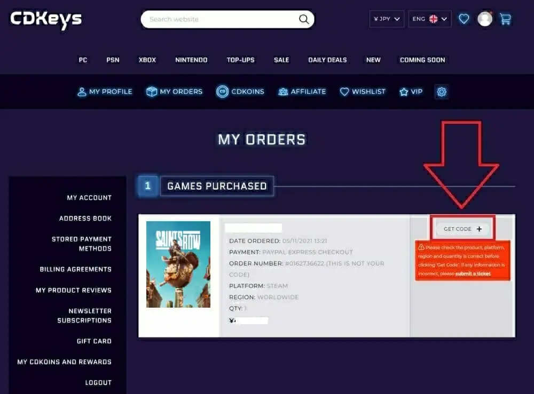Open CDKoins from account bar
The width and height of the screenshot is (534, 394).
[240, 92]
